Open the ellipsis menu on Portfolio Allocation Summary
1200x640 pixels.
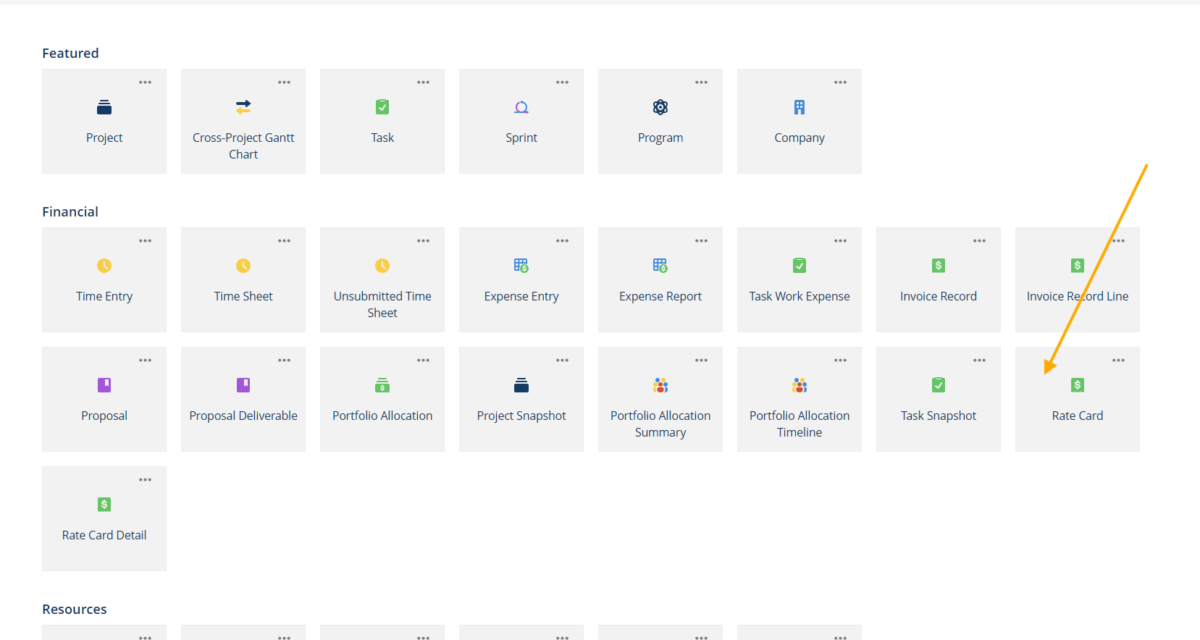click(702, 361)
